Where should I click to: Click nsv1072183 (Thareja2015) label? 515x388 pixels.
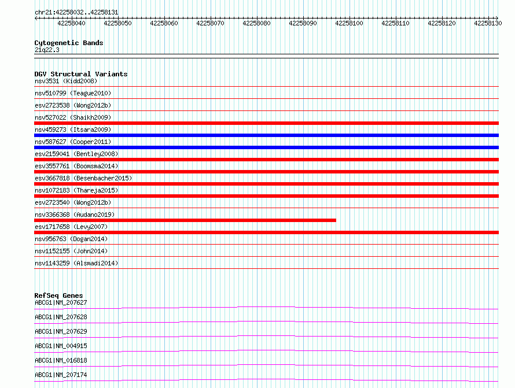pyautogui.click(x=76, y=190)
